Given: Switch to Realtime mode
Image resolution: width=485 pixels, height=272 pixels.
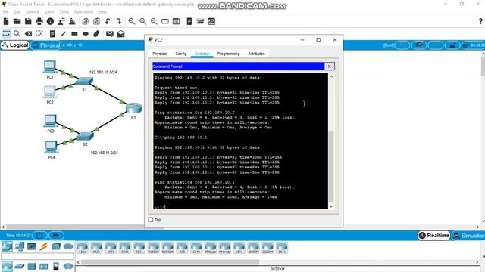Looking at the screenshot, I should [x=434, y=236].
